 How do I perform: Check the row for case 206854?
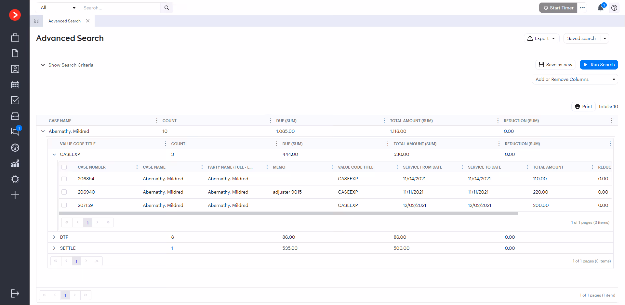(x=64, y=179)
